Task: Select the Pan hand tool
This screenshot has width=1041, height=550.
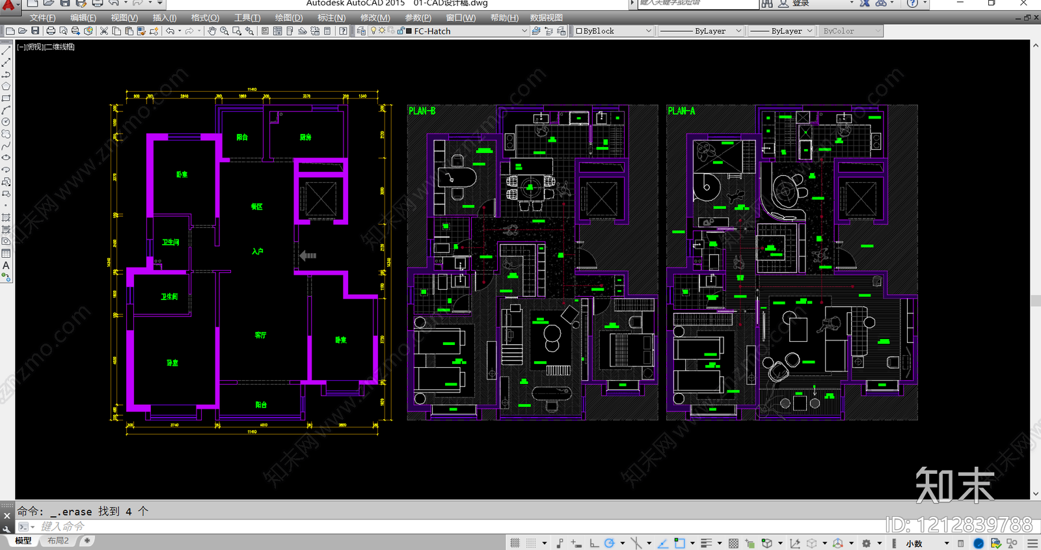Action: click(211, 31)
